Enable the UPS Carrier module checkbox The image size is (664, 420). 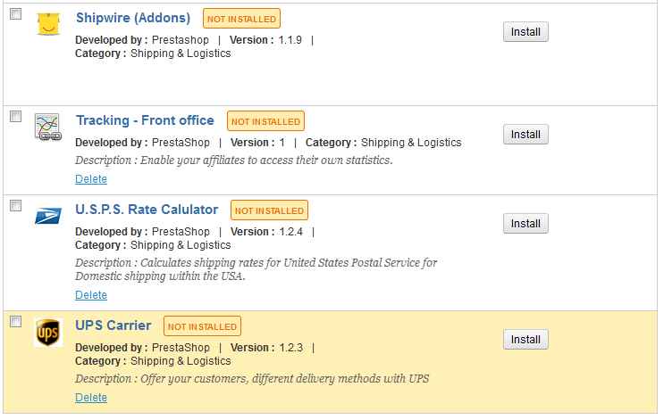[x=15, y=322]
